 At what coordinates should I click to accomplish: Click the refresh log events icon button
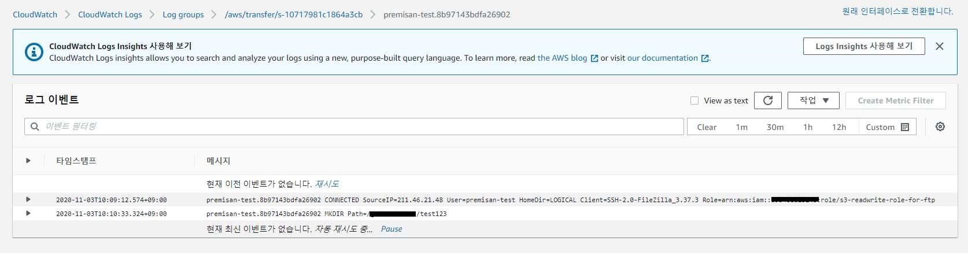point(768,101)
